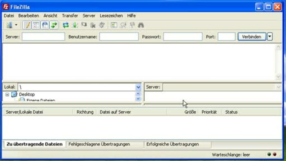Click the Verbinden button

pos(252,37)
